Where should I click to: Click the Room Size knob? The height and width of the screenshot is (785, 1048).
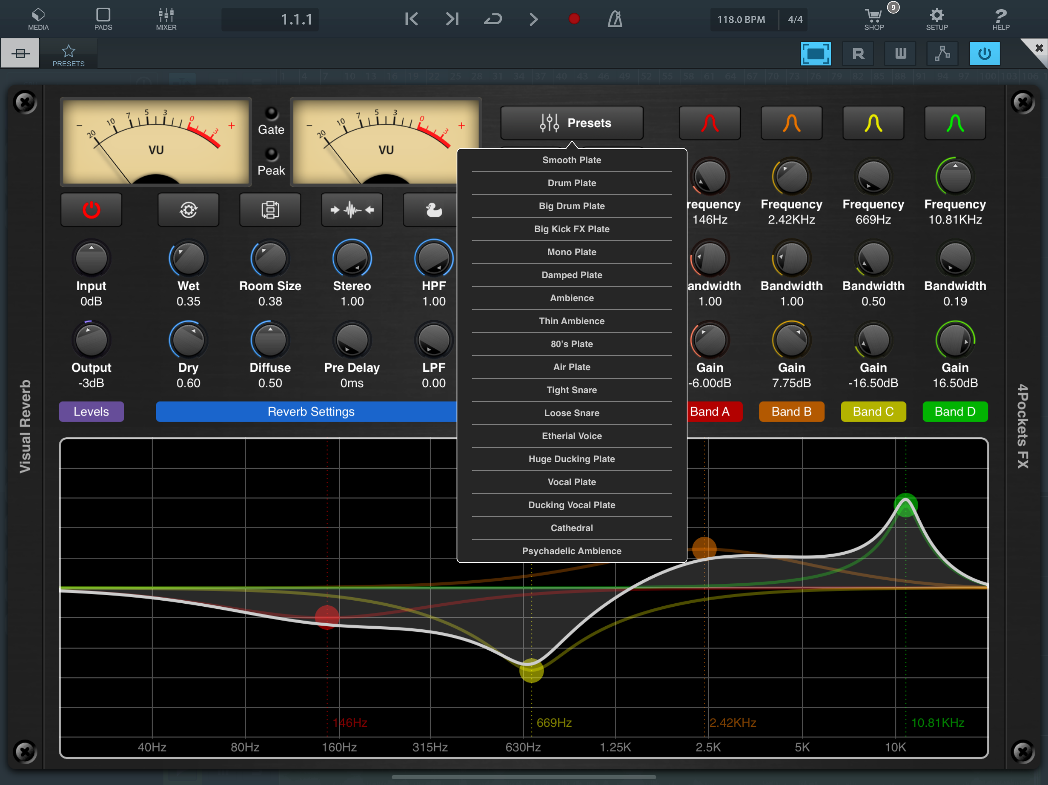[270, 259]
